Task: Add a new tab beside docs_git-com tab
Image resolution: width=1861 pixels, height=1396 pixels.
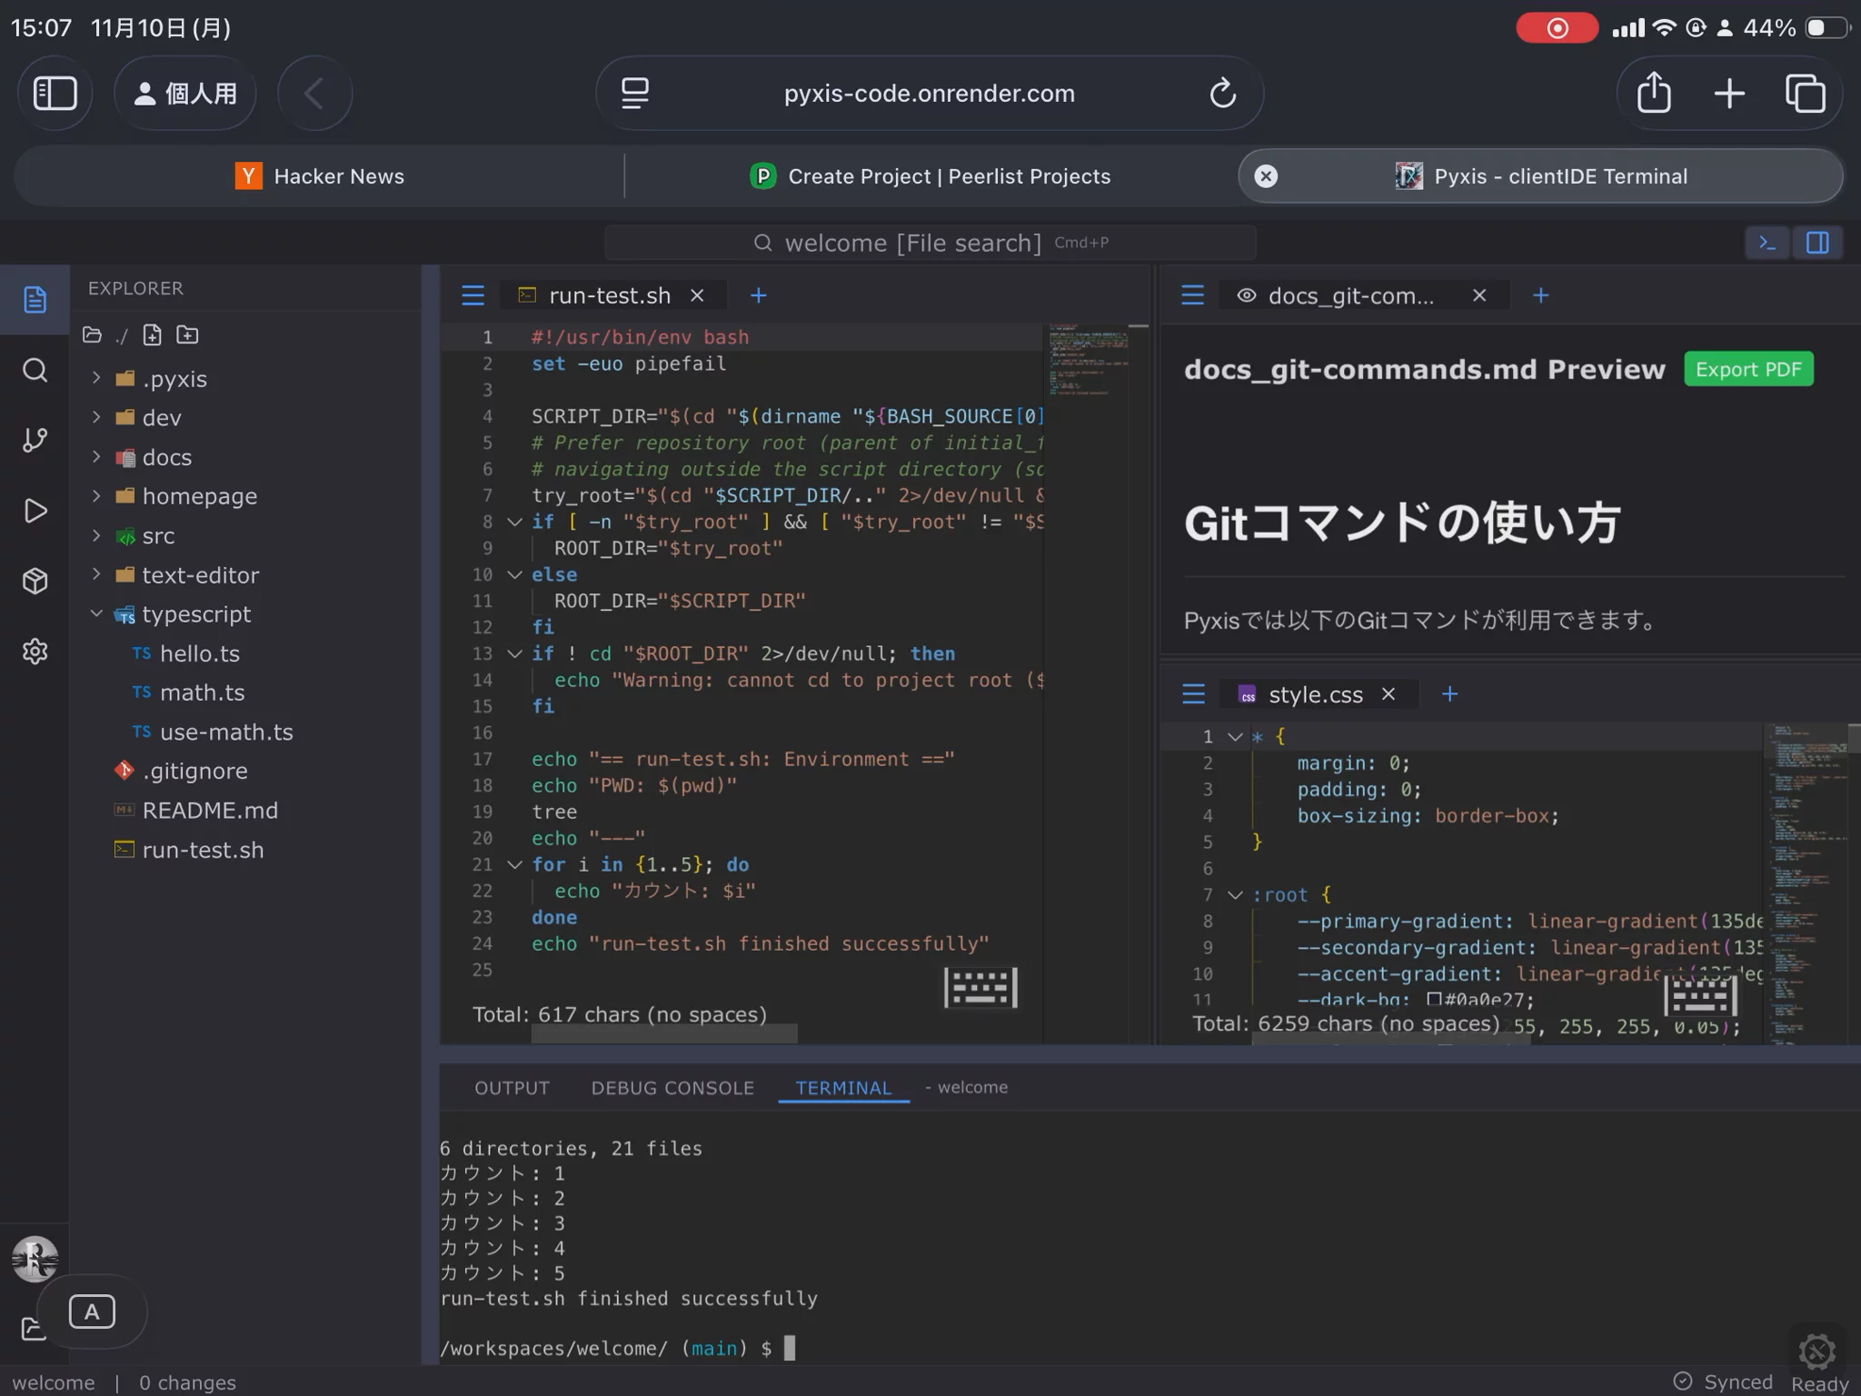Action: 1540,295
